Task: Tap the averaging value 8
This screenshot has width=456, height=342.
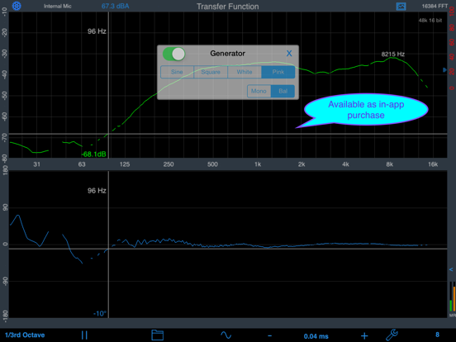Action: [437, 335]
